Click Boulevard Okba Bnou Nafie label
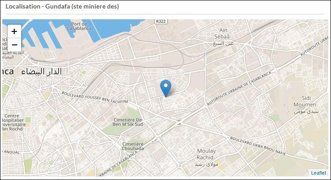 tap(258, 146)
